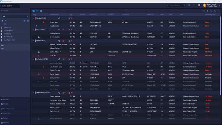Collapse the Out Patient group
Screen dimensions: 222x125
click(x=33, y=93)
